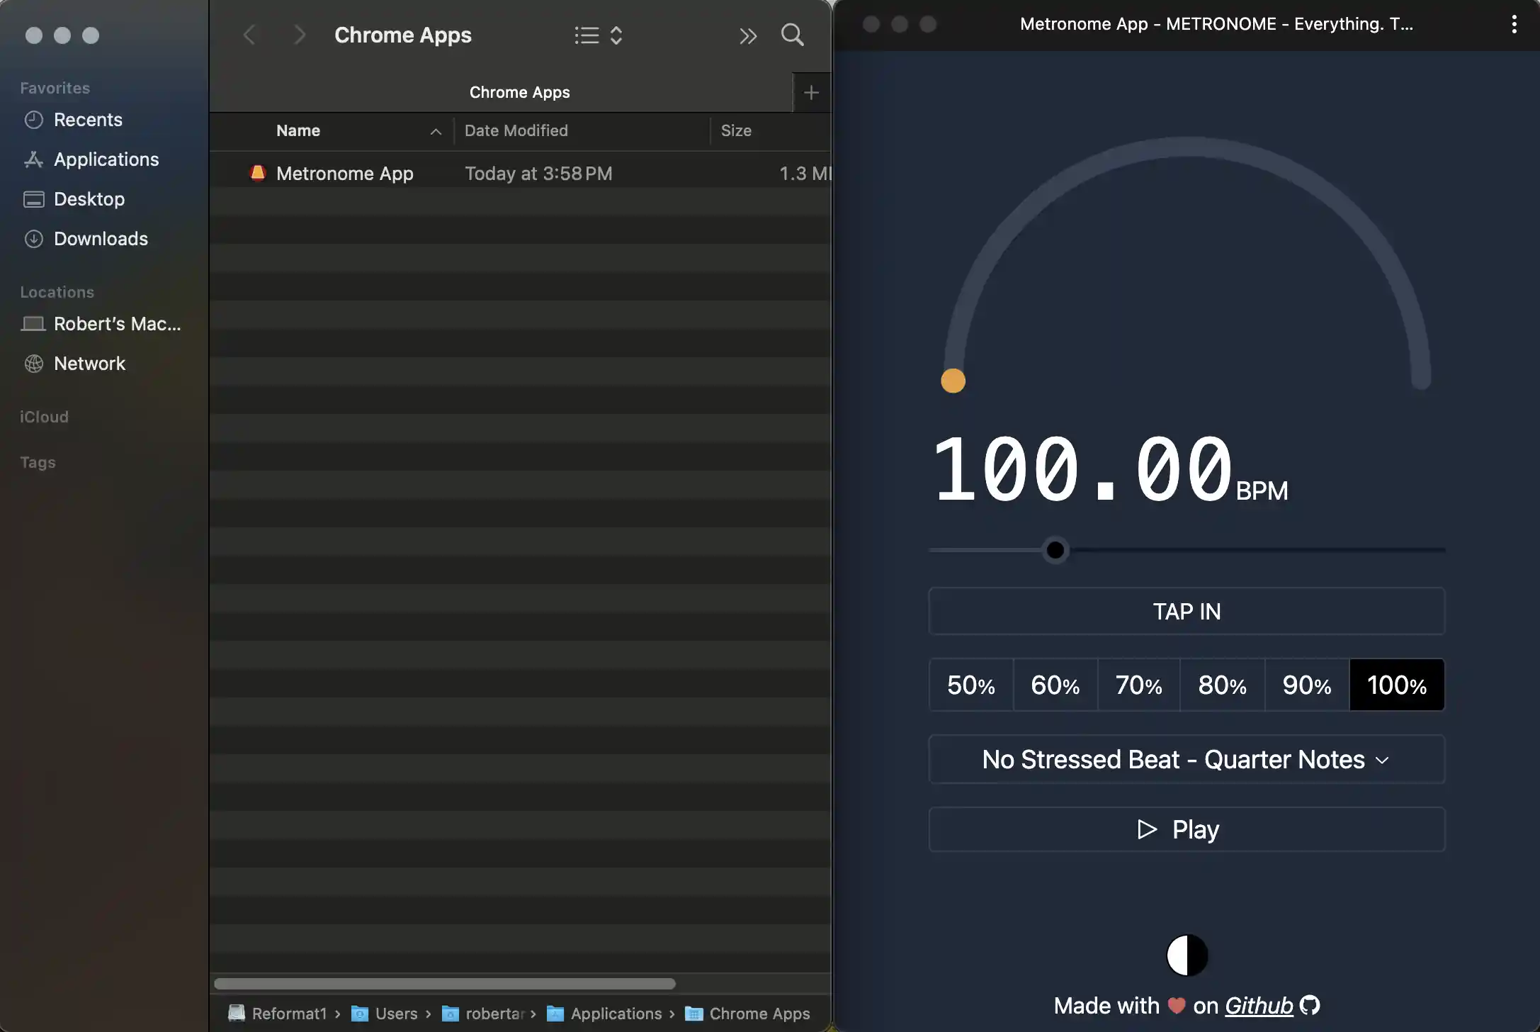1540x1032 pixels.
Task: Select the 80% tempo option
Action: coord(1222,685)
